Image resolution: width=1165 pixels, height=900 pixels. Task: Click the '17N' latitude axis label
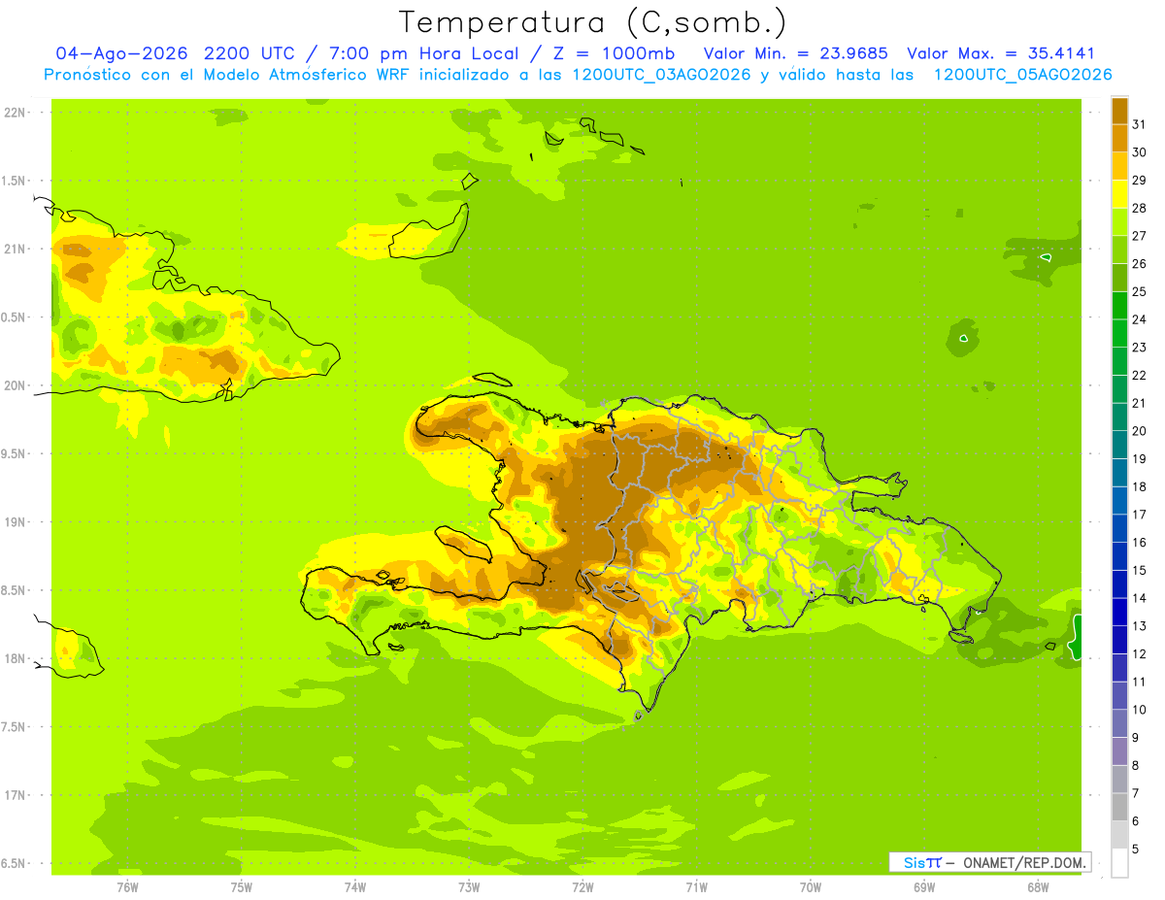[x=15, y=796]
